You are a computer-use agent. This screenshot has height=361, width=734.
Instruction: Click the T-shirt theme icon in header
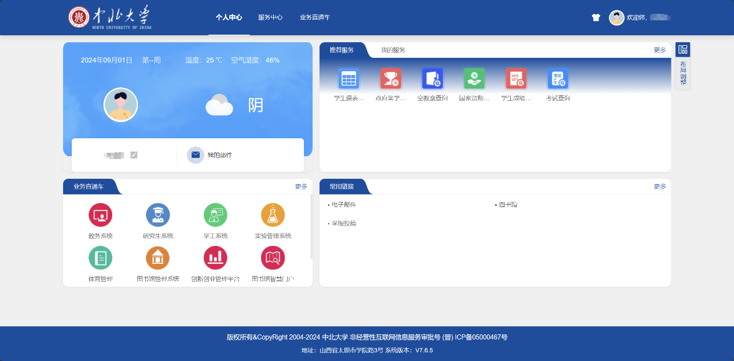click(596, 17)
